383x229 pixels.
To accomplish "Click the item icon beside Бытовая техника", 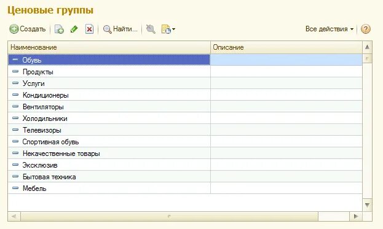I will tap(15, 176).
